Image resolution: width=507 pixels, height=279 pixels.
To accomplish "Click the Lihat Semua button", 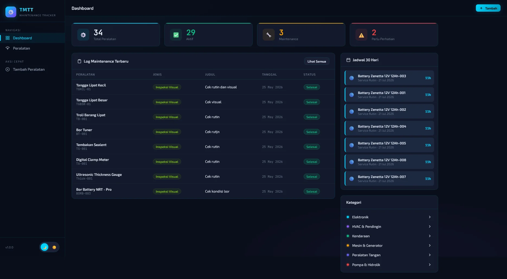I will [317, 61].
